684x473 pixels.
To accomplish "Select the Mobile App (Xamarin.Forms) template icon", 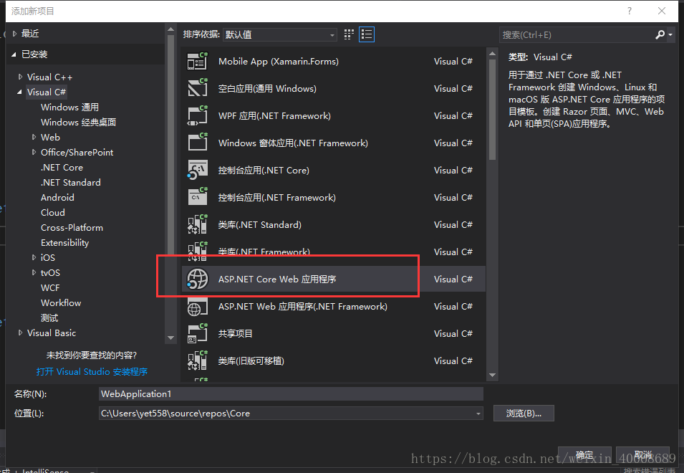I will (197, 61).
